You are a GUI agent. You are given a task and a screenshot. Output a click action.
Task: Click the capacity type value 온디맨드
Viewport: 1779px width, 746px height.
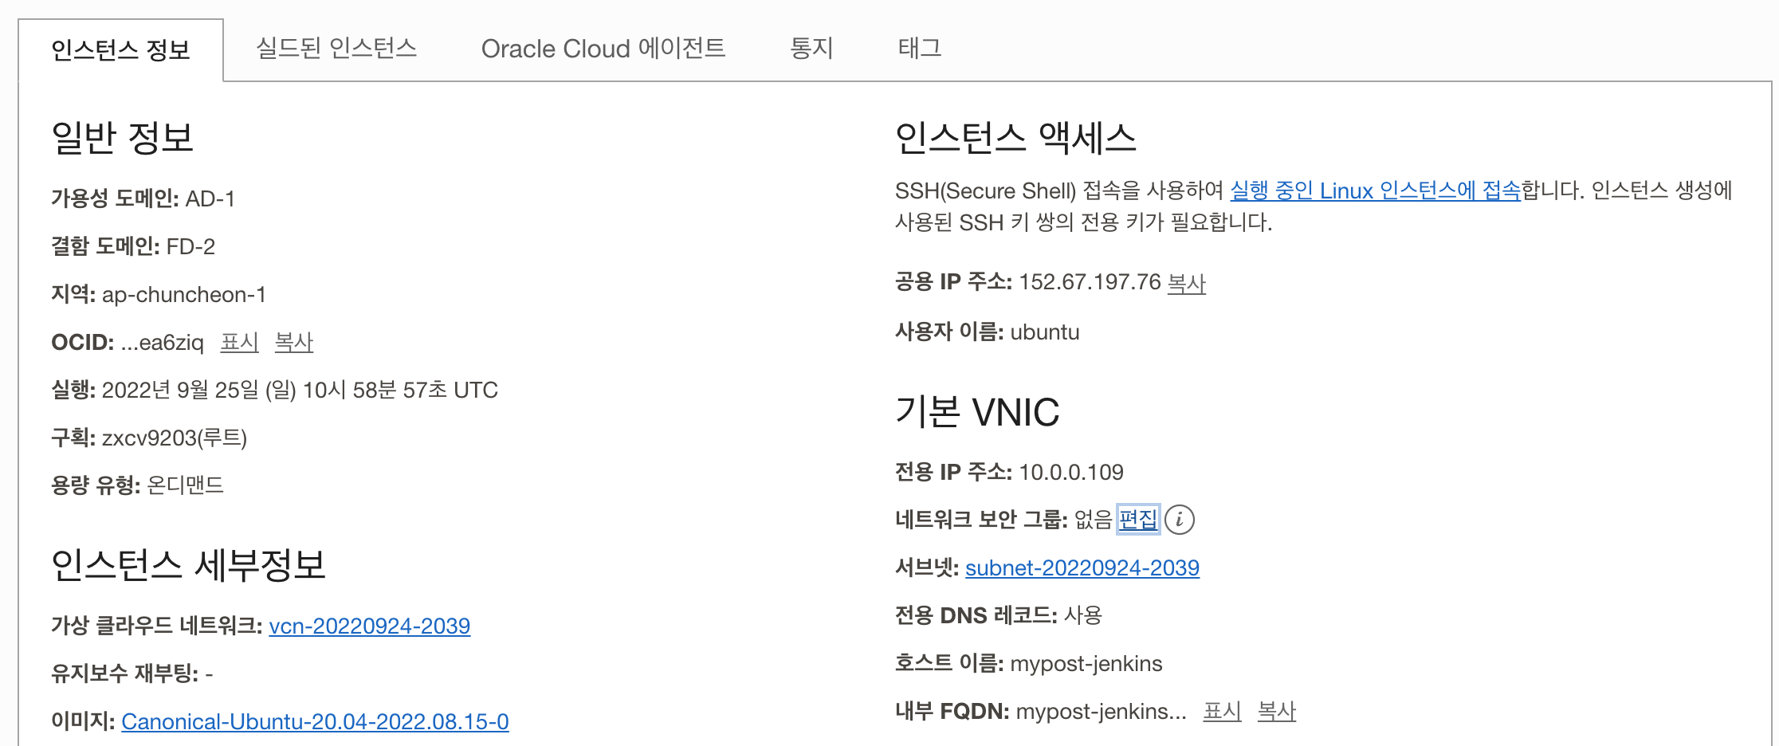186,485
